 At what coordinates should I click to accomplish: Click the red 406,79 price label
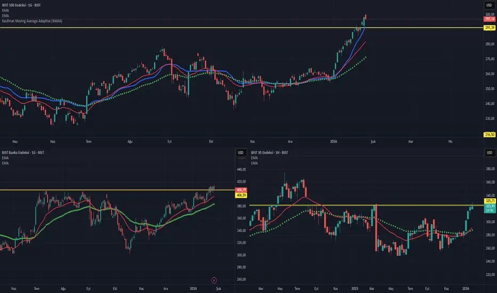pos(241,190)
